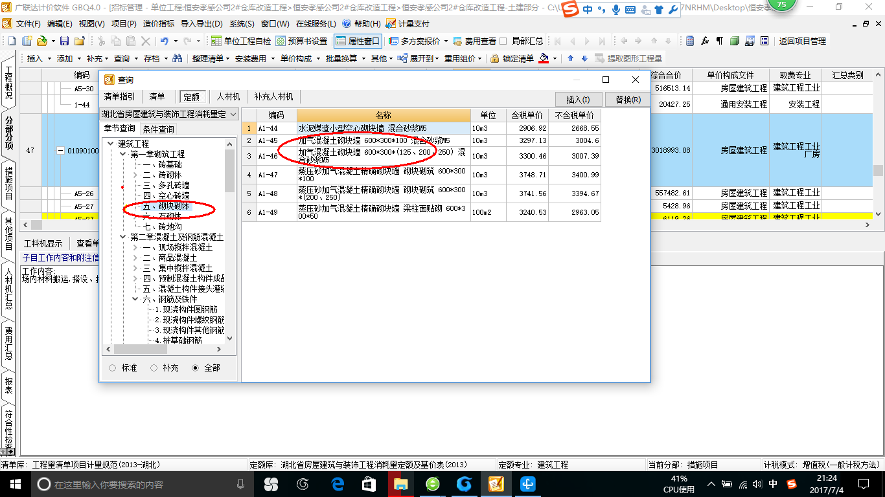Click the Save (floppy disk) icon
Screen dimensions: 885x497
point(64,41)
